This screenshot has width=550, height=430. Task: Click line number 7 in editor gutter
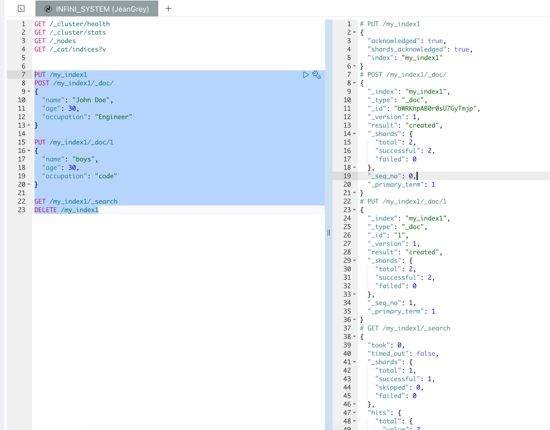pos(23,75)
